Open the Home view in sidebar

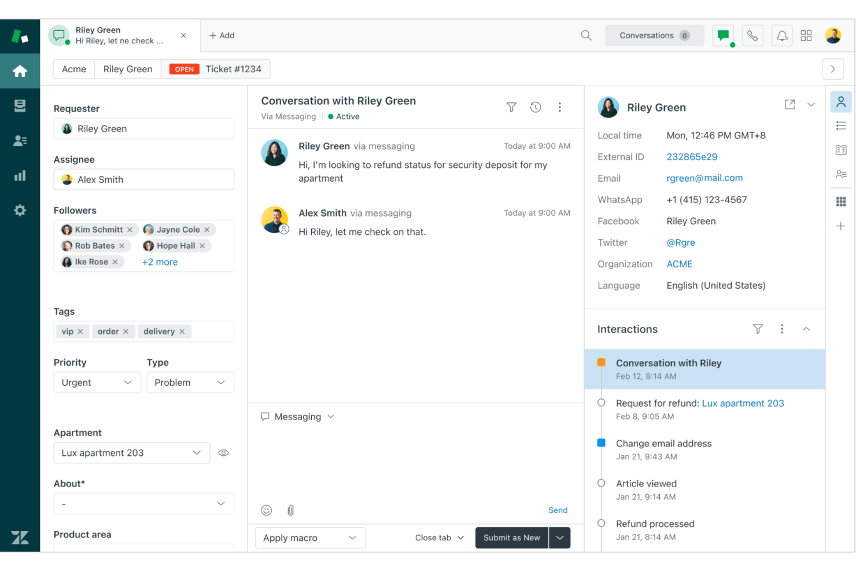click(x=20, y=71)
